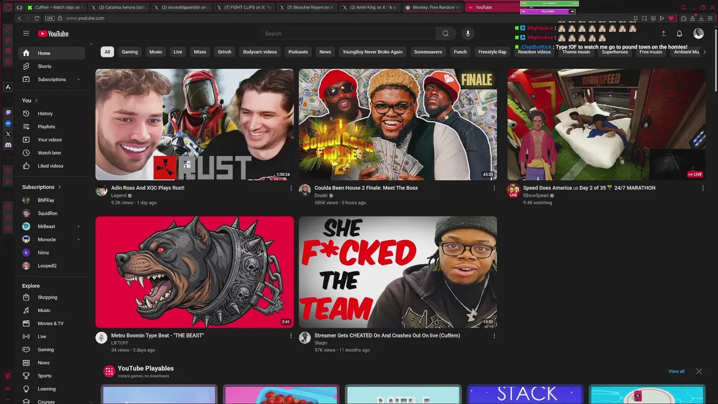This screenshot has height=404, width=718.
Task: Switch to FIGHT CLIPS on X tab
Action: coord(244,7)
